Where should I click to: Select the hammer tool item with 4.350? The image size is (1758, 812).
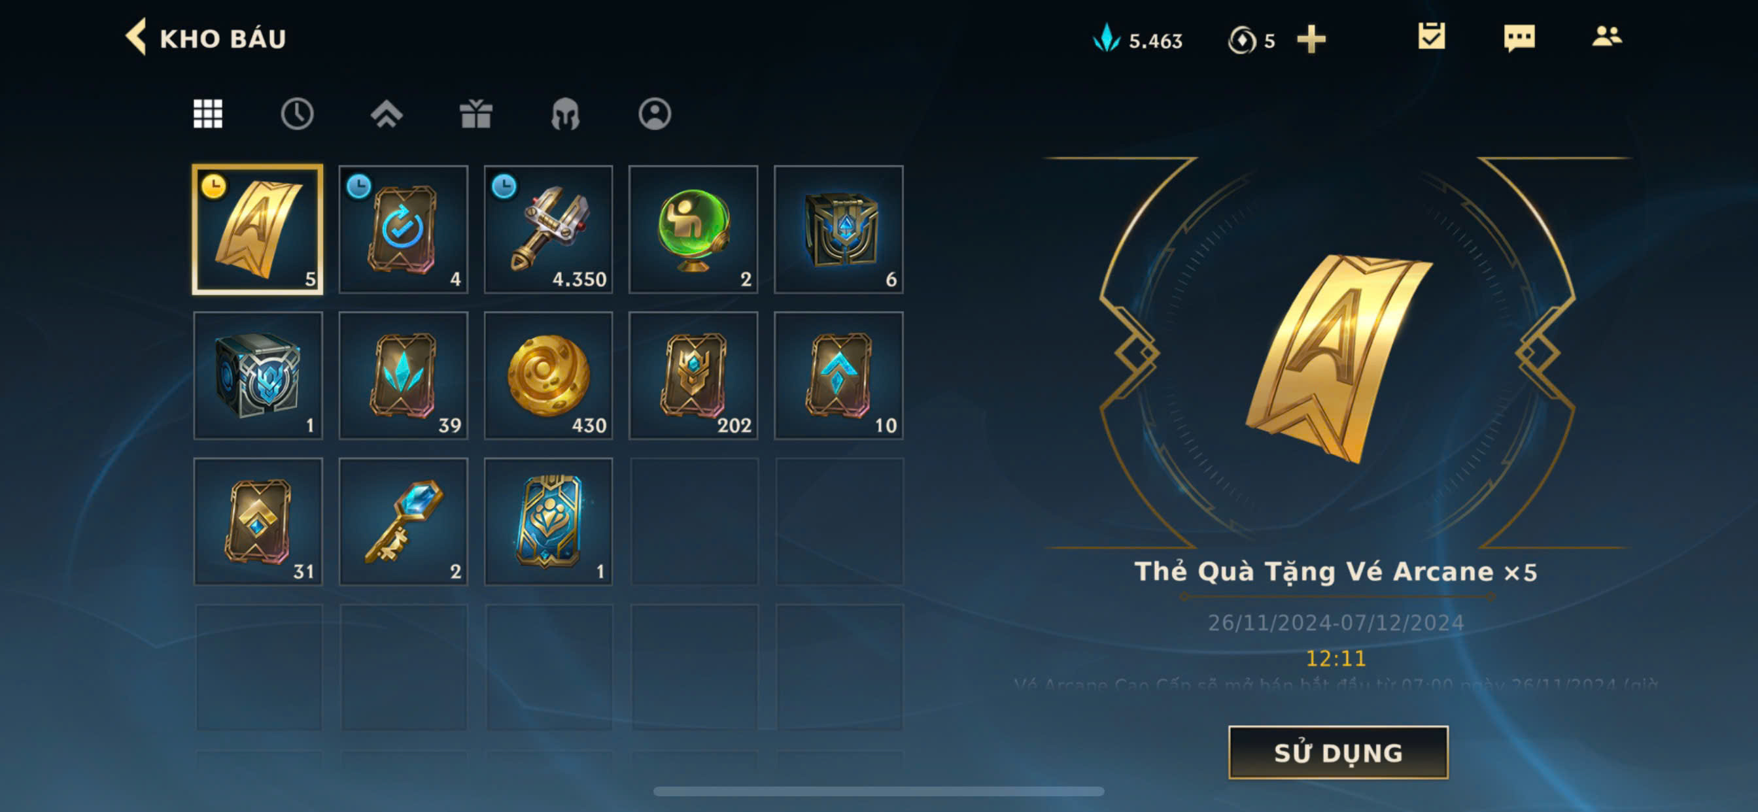pyautogui.click(x=548, y=229)
